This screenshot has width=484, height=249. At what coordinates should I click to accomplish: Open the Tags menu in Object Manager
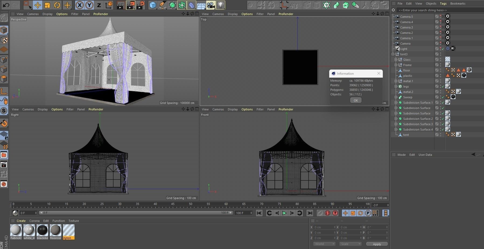443,3
